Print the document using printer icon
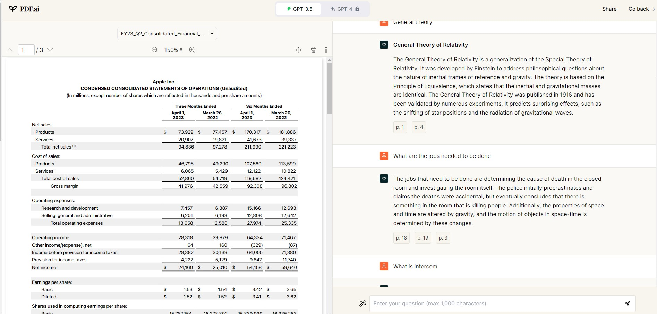Viewport: 657px width, 314px height. pos(314,50)
